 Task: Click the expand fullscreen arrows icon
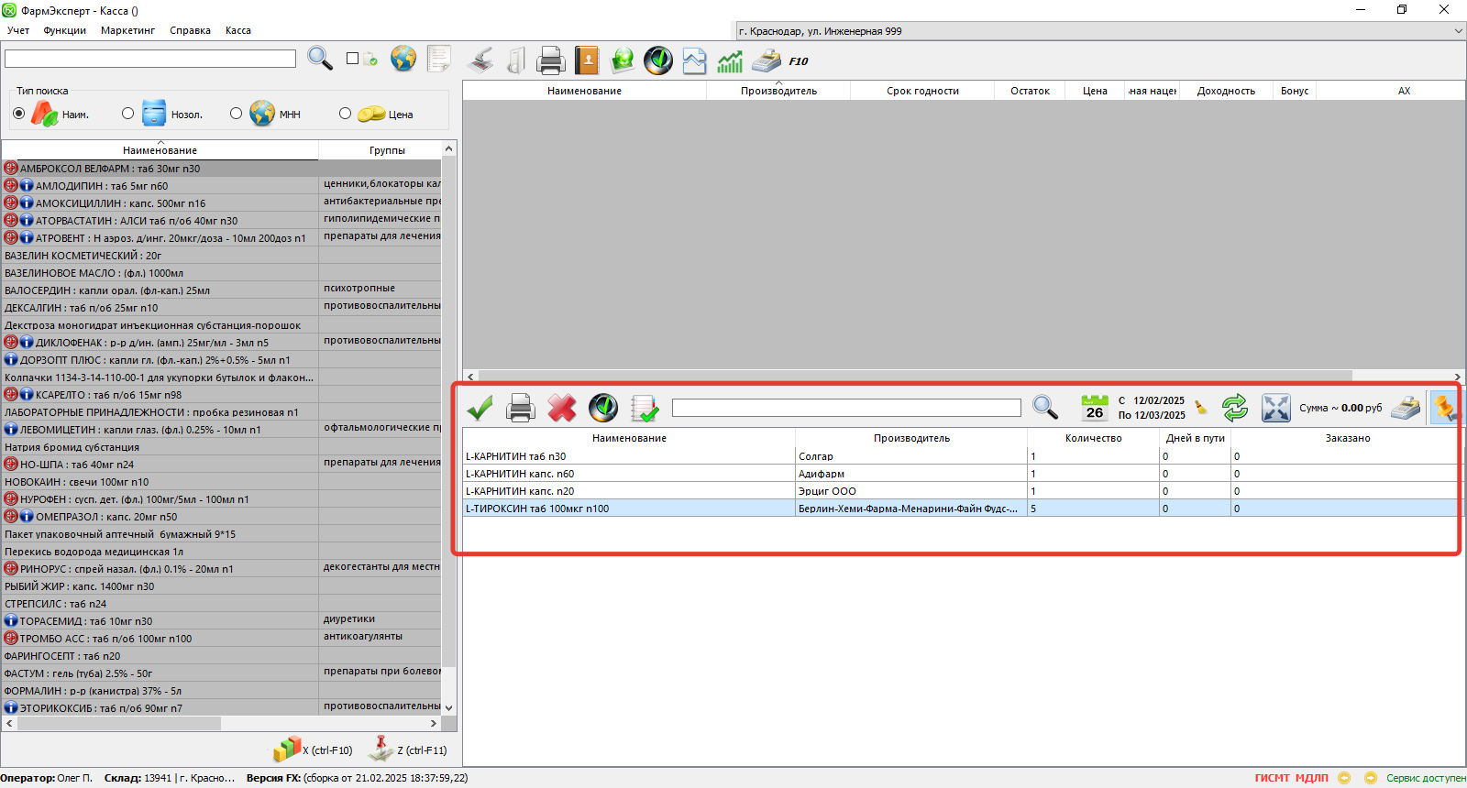[1275, 408]
